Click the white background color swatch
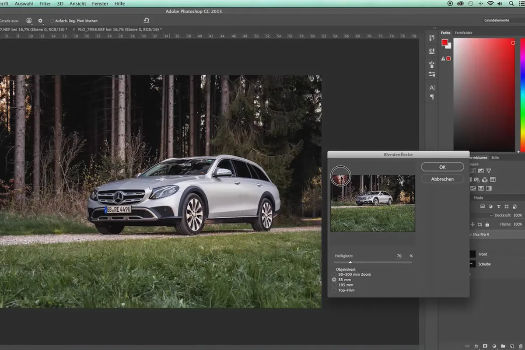Screen dimensions: 525x350 448,46
